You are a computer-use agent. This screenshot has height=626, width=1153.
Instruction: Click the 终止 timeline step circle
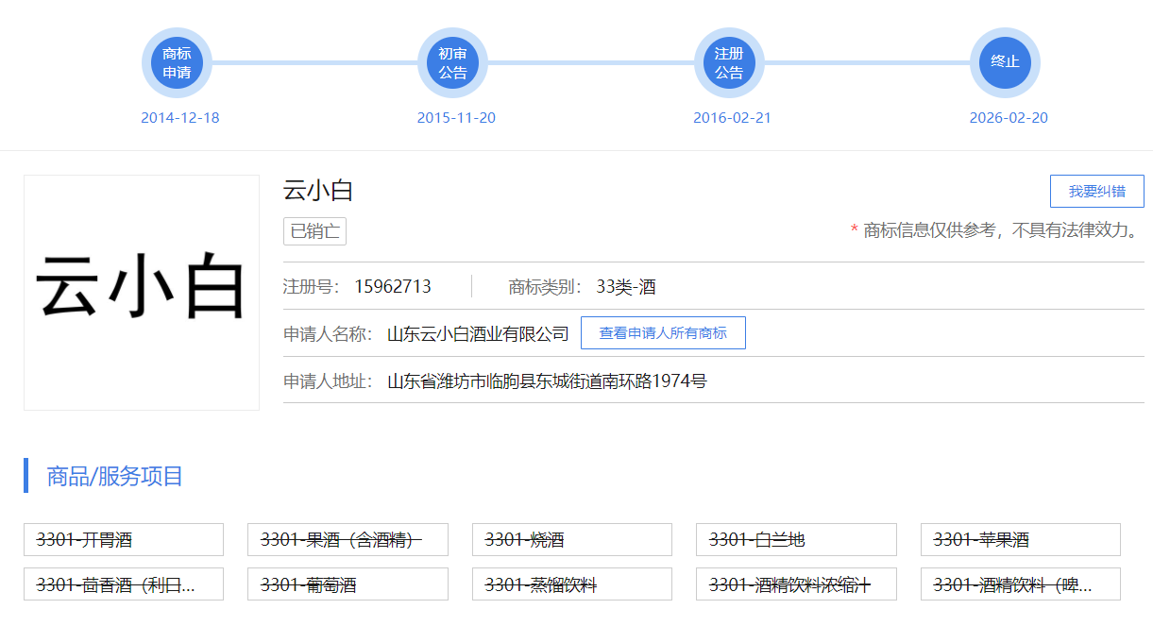1005,63
